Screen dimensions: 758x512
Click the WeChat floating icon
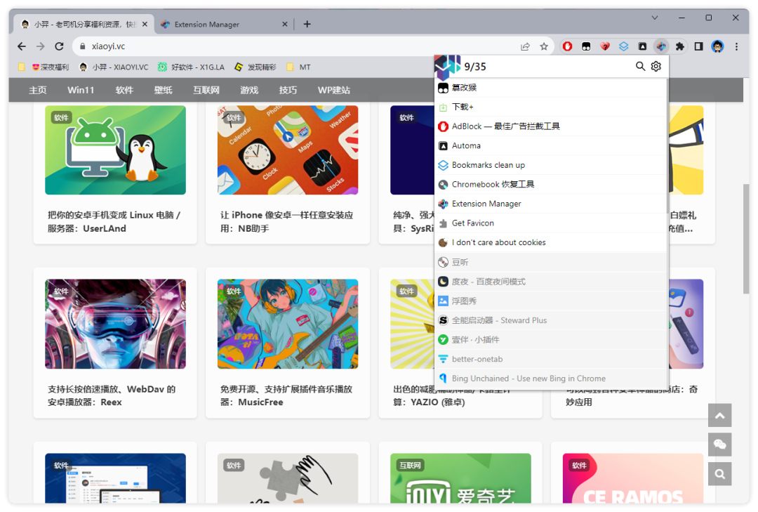click(x=720, y=445)
